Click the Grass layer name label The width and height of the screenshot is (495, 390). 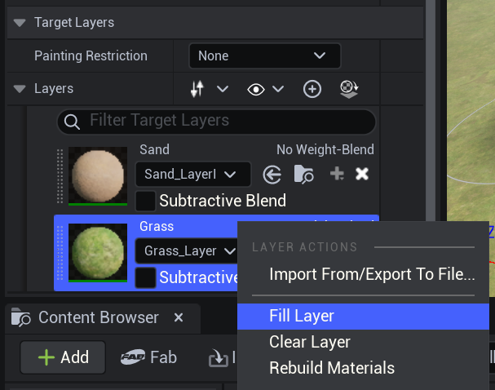click(x=157, y=227)
